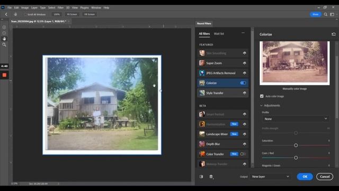The width and height of the screenshot is (339, 191).
Task: Click the zoom-out minus tool icon
Action: [x=4, y=33]
